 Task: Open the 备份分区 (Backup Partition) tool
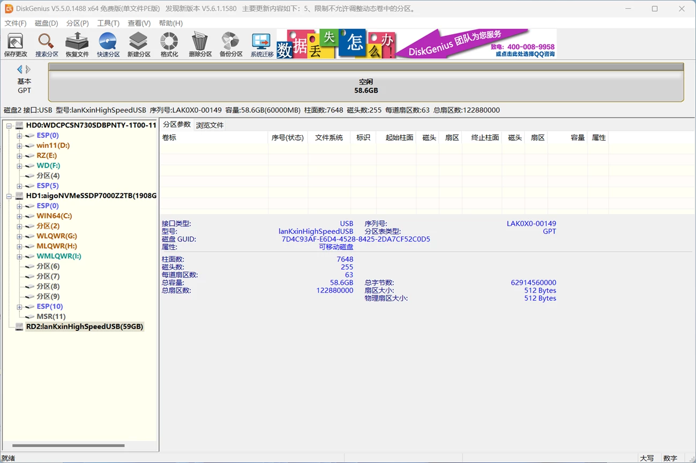(x=231, y=44)
